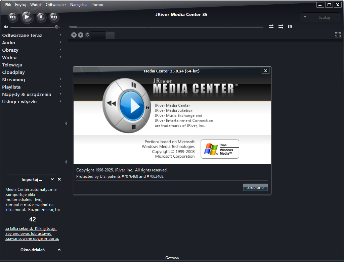
Task: Select Obrazy in the sidebar
Action: 10,50
